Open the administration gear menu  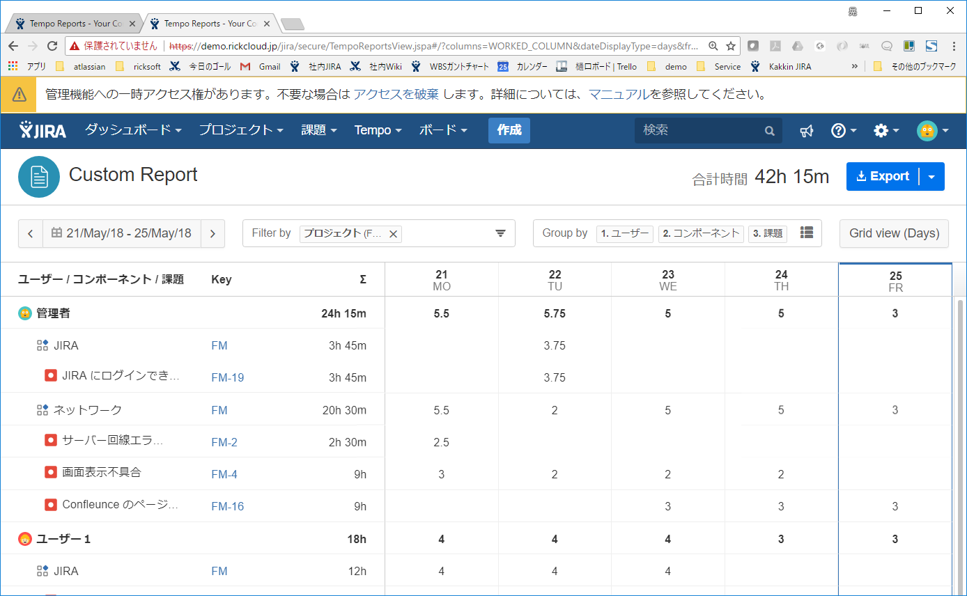click(886, 130)
